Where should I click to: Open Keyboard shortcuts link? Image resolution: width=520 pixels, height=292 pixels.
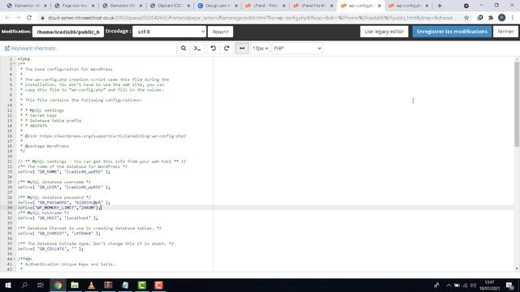click(30, 49)
